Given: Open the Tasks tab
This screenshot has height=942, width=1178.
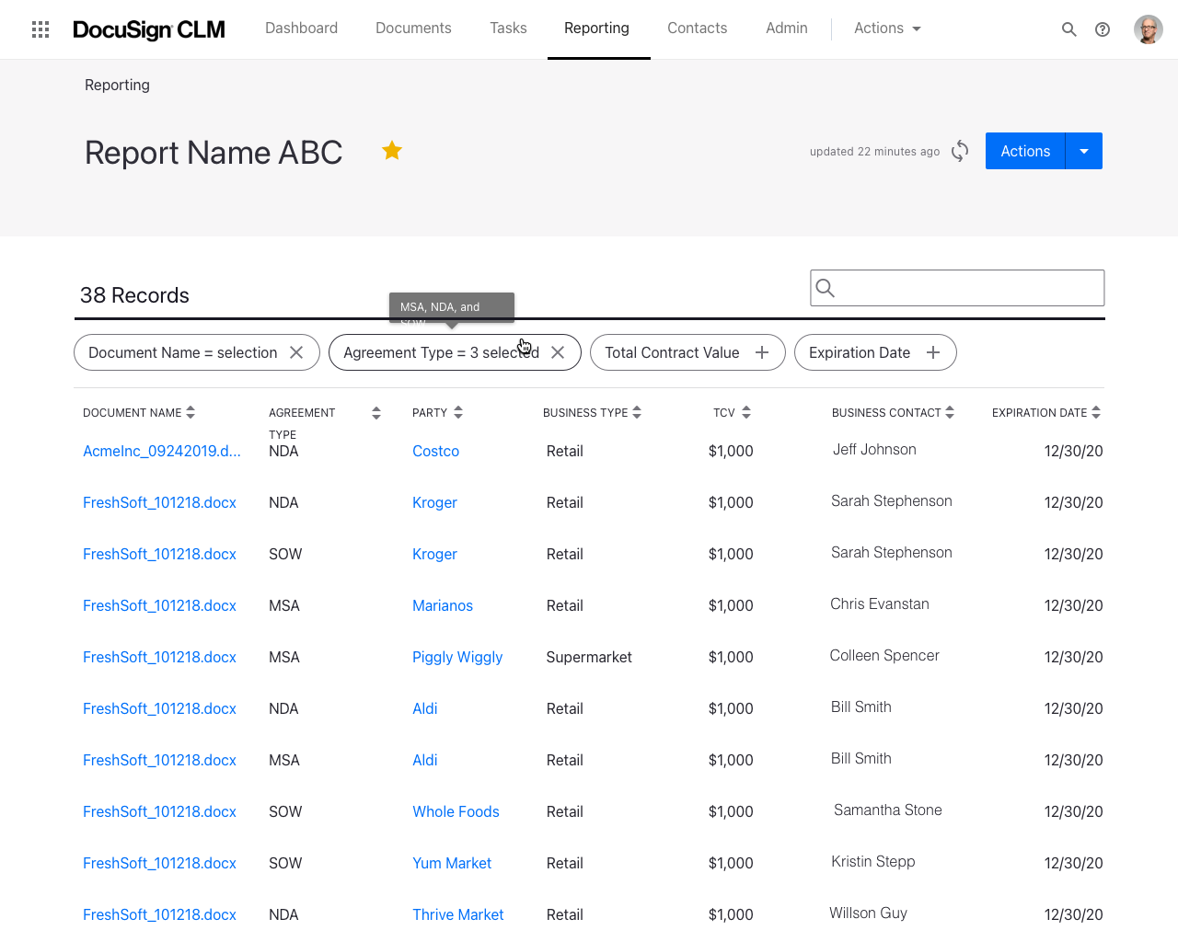Looking at the screenshot, I should [508, 29].
